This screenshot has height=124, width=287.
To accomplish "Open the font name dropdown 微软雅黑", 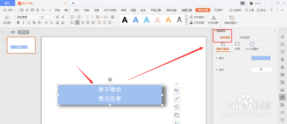I will 39,17.
